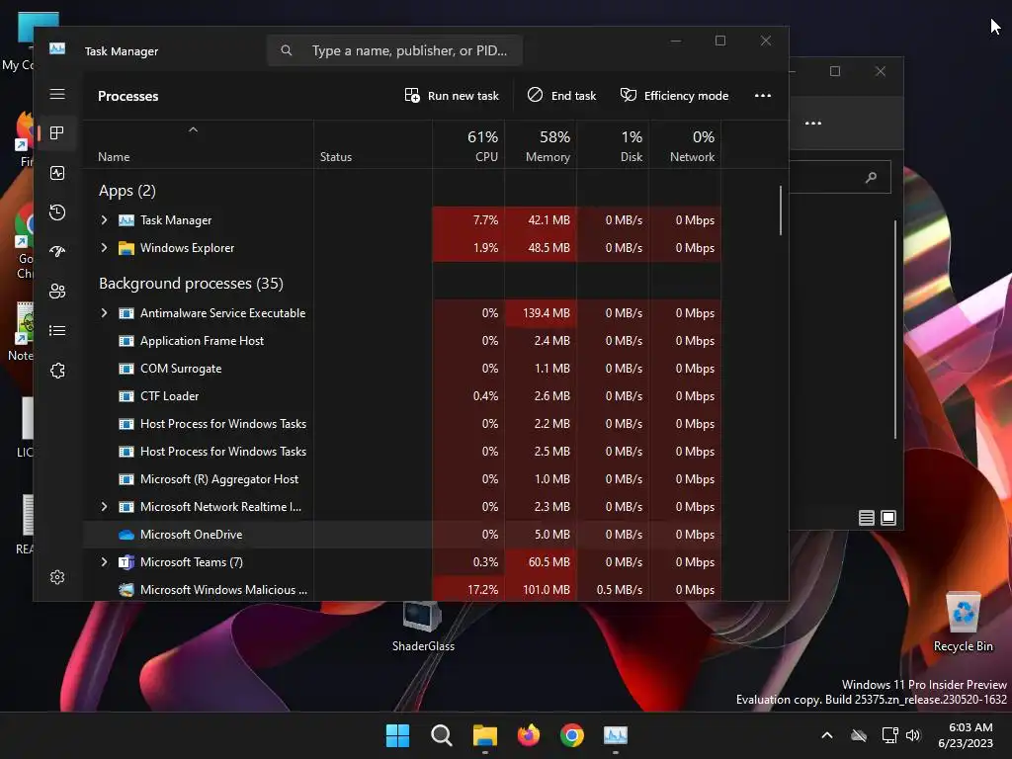Click the Task Manager title bar icon
This screenshot has height=759, width=1012.
point(57,49)
